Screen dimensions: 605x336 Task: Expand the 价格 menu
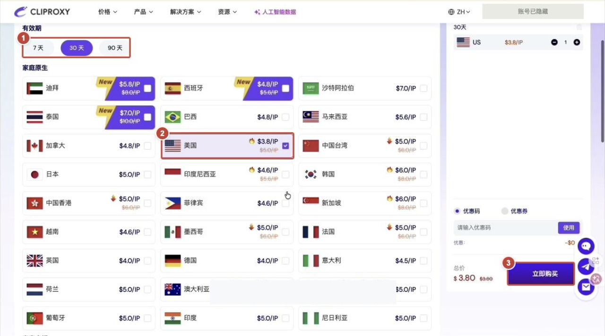[108, 12]
